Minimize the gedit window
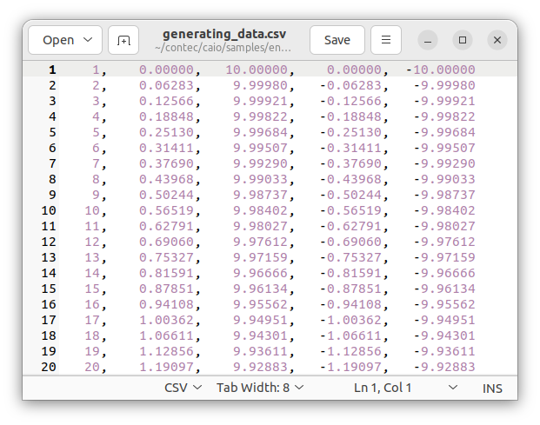 pyautogui.click(x=429, y=40)
